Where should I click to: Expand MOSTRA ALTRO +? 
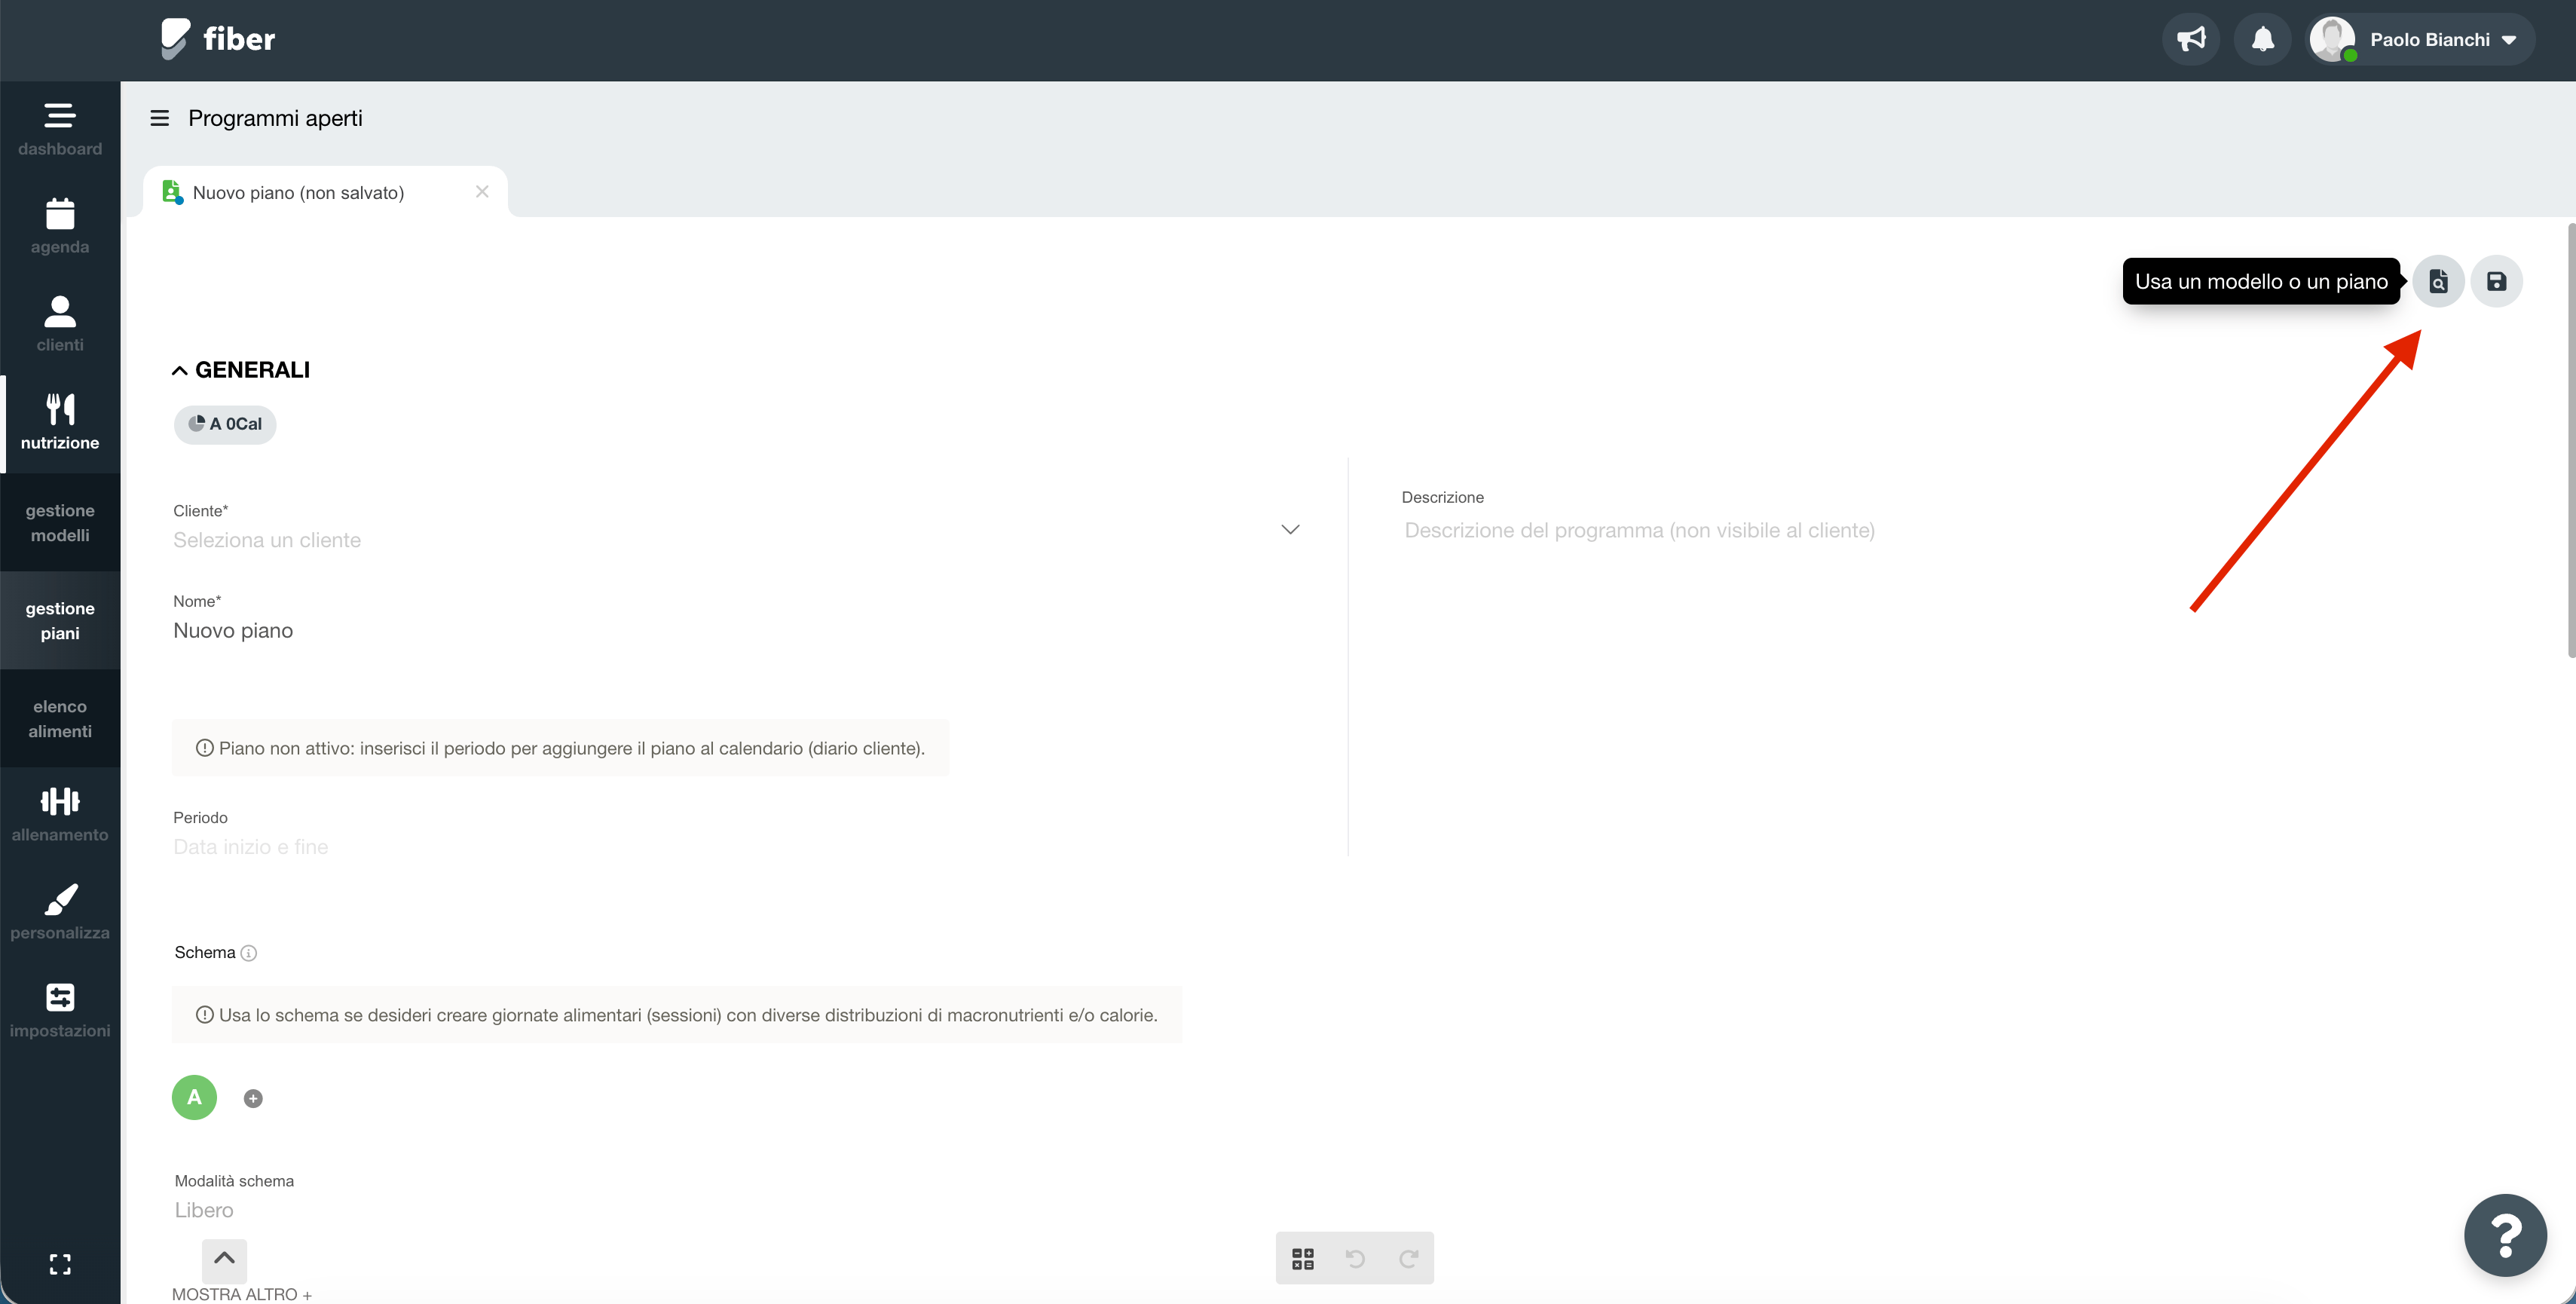point(242,1294)
